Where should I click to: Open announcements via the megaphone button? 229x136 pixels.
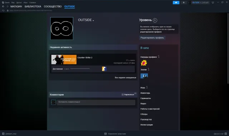click(x=176, y=2)
